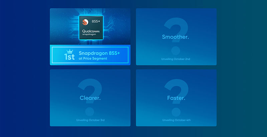Click the red Snapdragon logo on the chip

[85, 22]
